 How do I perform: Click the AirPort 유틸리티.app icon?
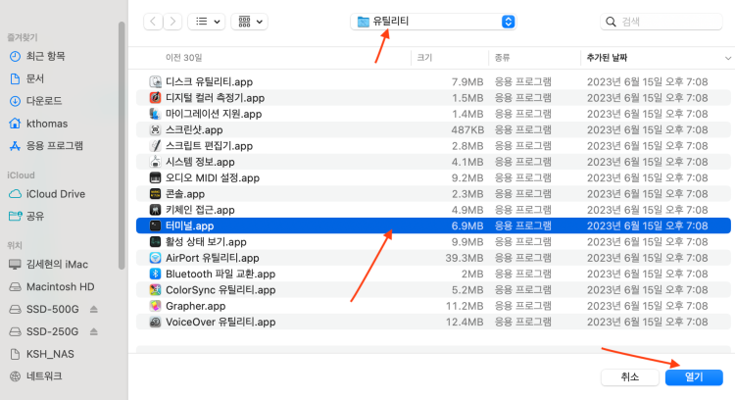(155, 258)
